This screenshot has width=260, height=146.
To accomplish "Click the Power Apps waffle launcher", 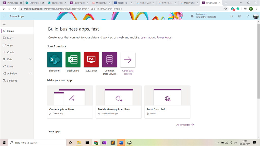I will tap(4, 16).
